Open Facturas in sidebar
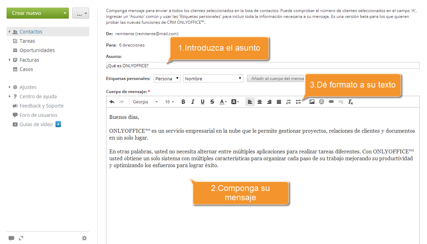This screenshot has height=244, width=427. click(x=29, y=60)
